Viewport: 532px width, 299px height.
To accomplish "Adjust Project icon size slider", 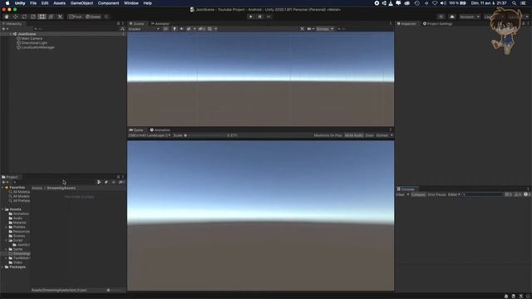I will pos(115,290).
